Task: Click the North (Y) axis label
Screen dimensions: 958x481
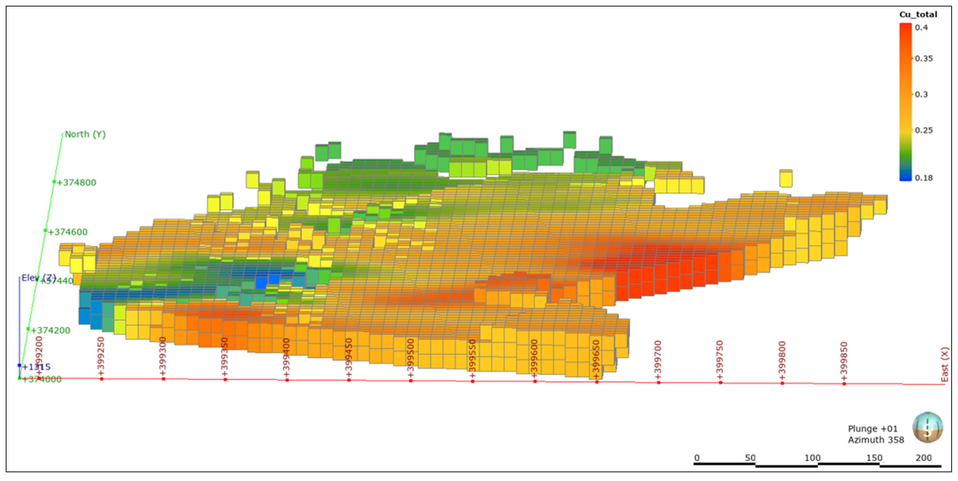Action: (85, 134)
